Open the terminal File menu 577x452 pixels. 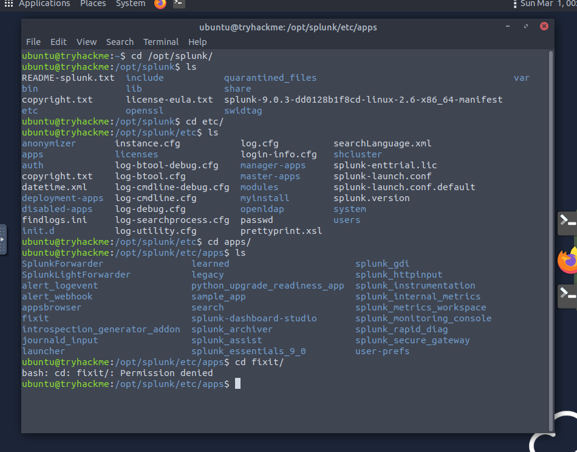(33, 42)
